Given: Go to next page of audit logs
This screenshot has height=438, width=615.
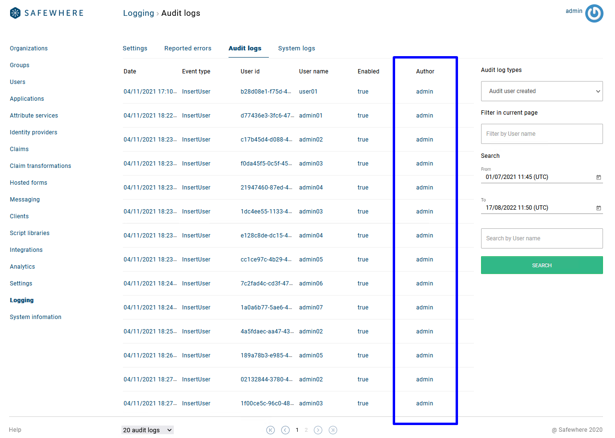Looking at the screenshot, I should 318,430.
